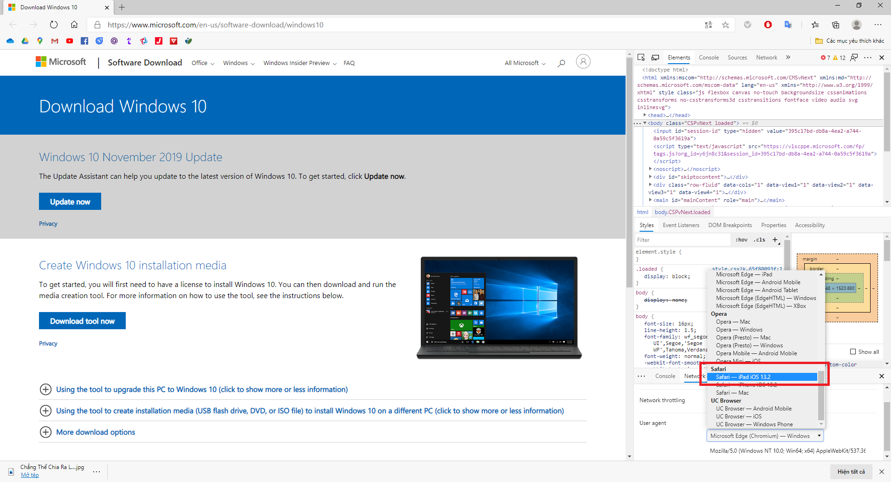This screenshot has height=482, width=891.
Task: Switch to the Console tab in DevTools
Action: coord(709,58)
